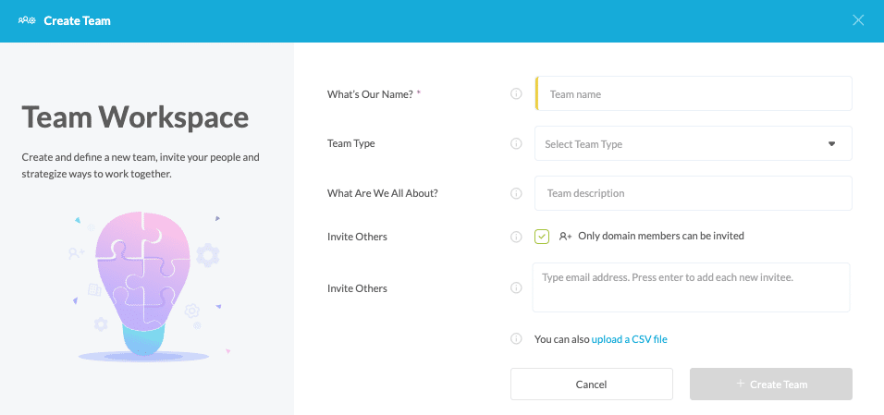Click into the Team description field

694,194
